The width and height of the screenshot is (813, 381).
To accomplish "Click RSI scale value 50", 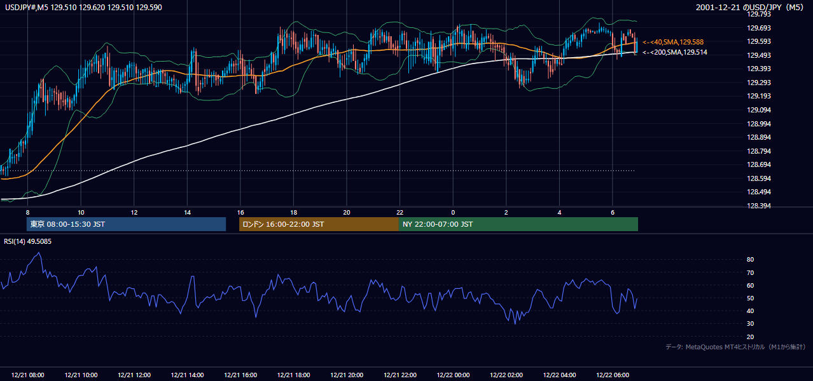I will pyautogui.click(x=751, y=298).
